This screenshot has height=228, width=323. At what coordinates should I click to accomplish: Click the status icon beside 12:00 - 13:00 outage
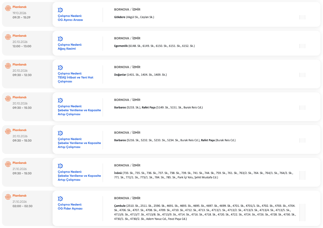pyautogui.click(x=8, y=37)
